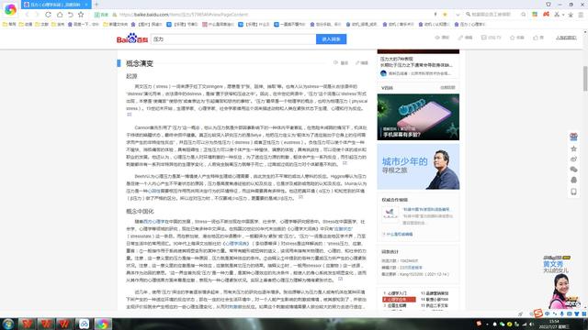
Task: Open 讨论 in the Baike header
Action: click(x=492, y=38)
